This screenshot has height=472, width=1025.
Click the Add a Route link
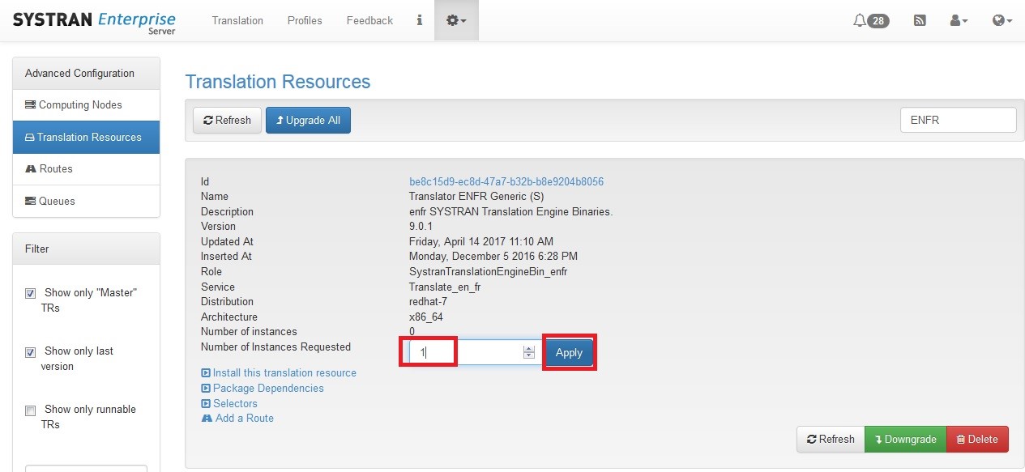click(x=237, y=418)
